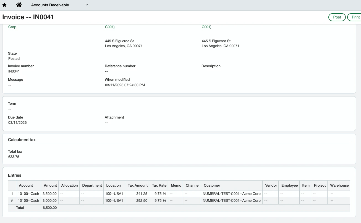Click the Total tax value 633.75
361x223 pixels.
coord(14,157)
